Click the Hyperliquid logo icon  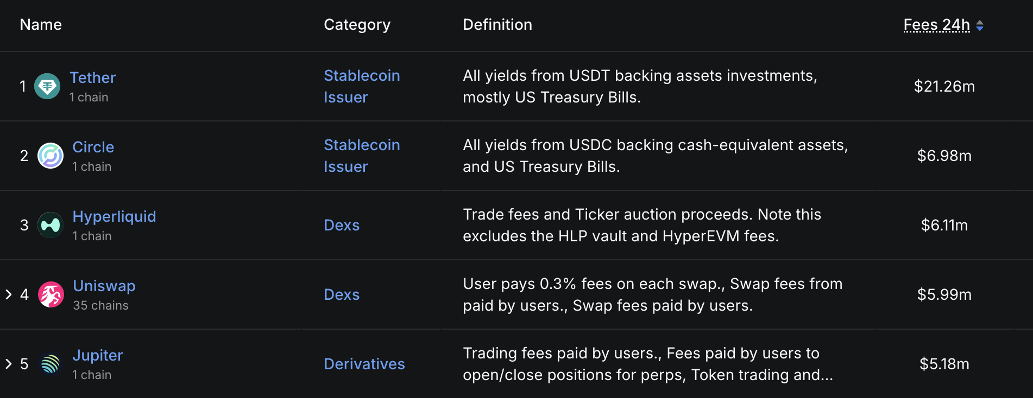pyautogui.click(x=51, y=225)
